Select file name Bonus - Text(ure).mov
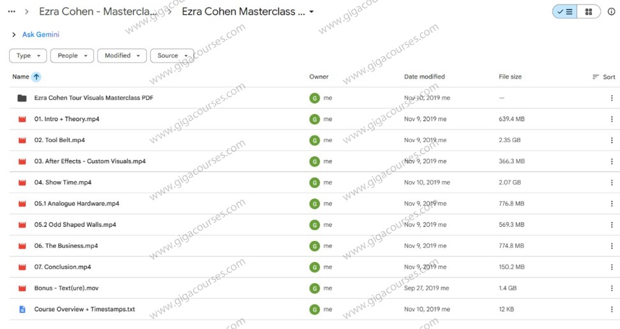The image size is (620, 329). click(x=66, y=288)
